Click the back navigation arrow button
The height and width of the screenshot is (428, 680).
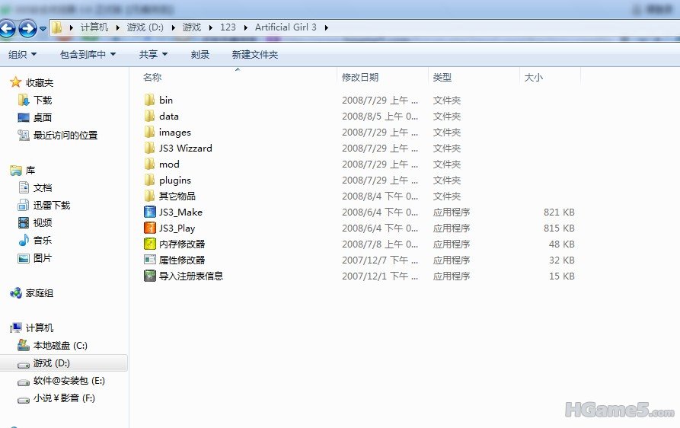point(8,29)
